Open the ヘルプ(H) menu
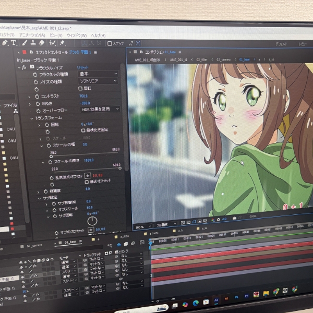This screenshot has width=313, height=313. pyautogui.click(x=98, y=35)
